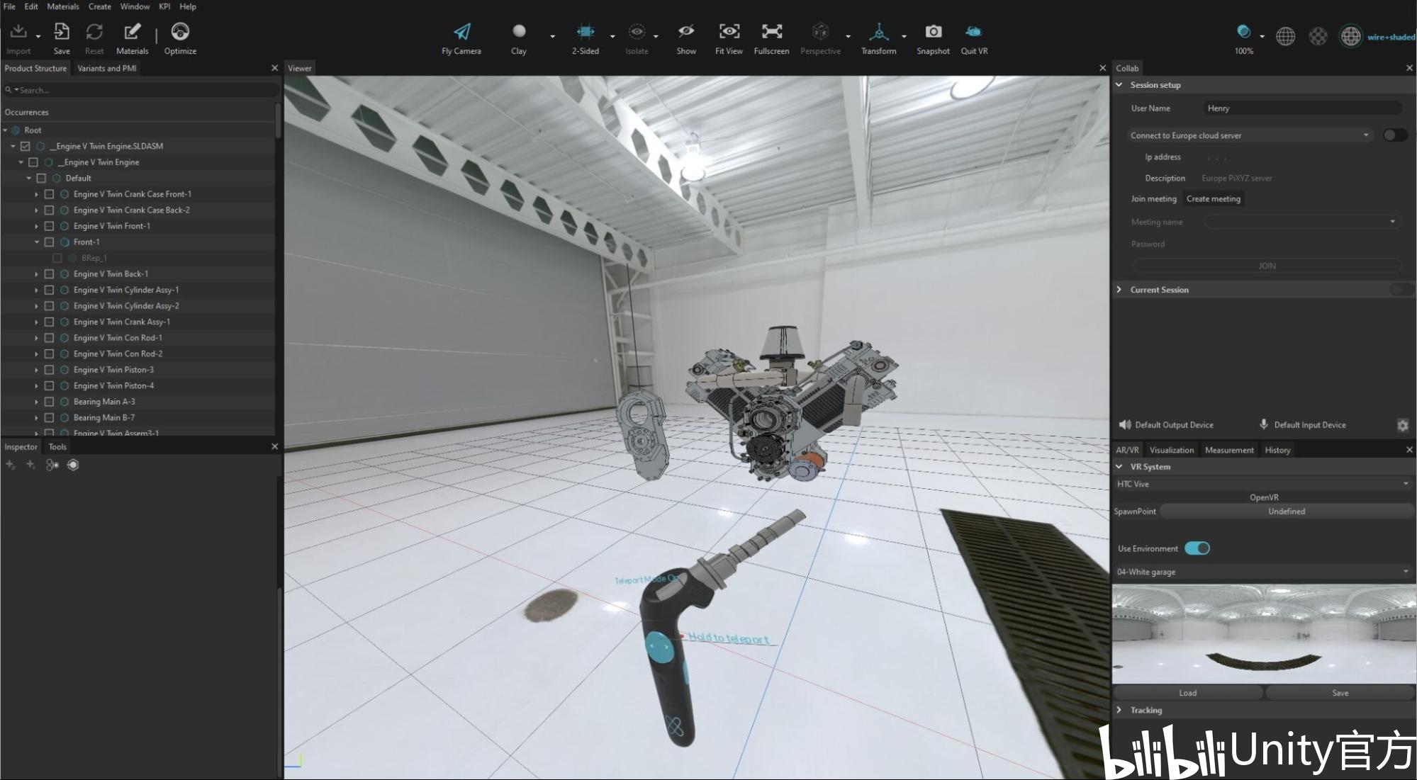1417x780 pixels.
Task: Click the Show icon
Action: point(685,32)
